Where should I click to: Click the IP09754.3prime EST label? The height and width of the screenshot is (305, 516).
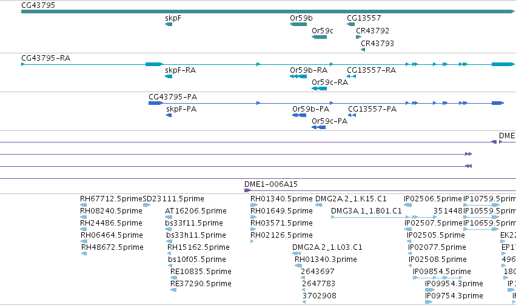click(x=454, y=296)
